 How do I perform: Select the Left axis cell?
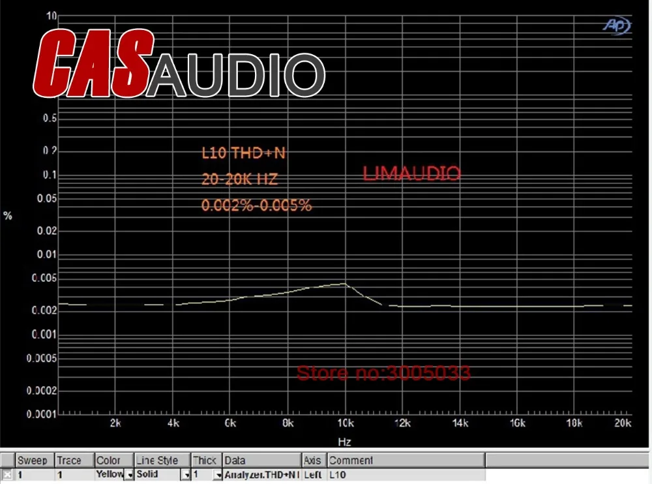(x=314, y=475)
